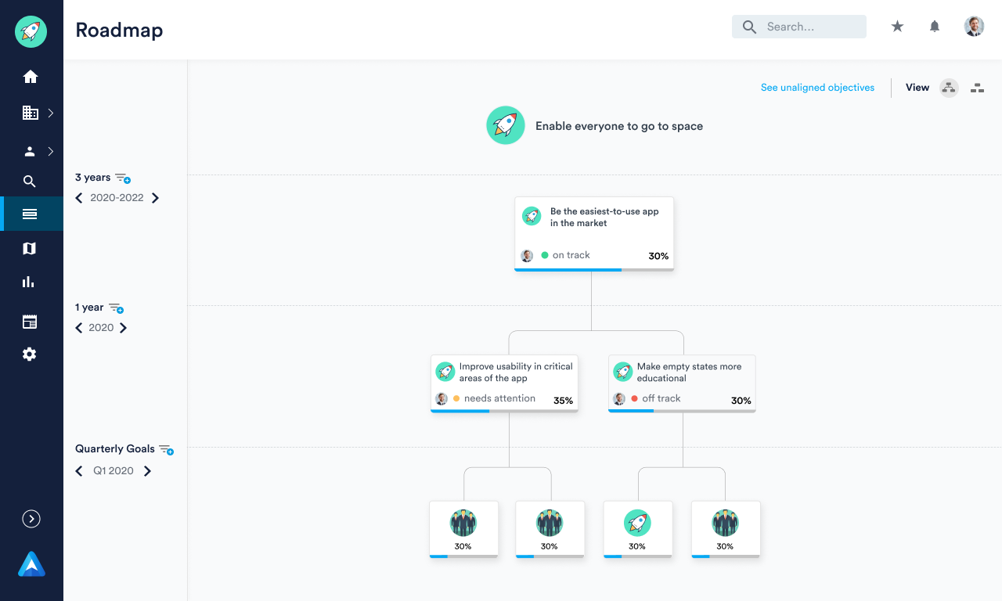The image size is (1002, 601).
Task: Go to previous quarter before Q1 2020
Action: tap(79, 471)
